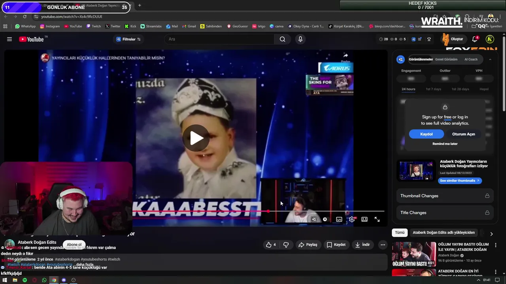Click the analytics panel video thumbnail
This screenshot has width=506, height=284.
point(416,170)
